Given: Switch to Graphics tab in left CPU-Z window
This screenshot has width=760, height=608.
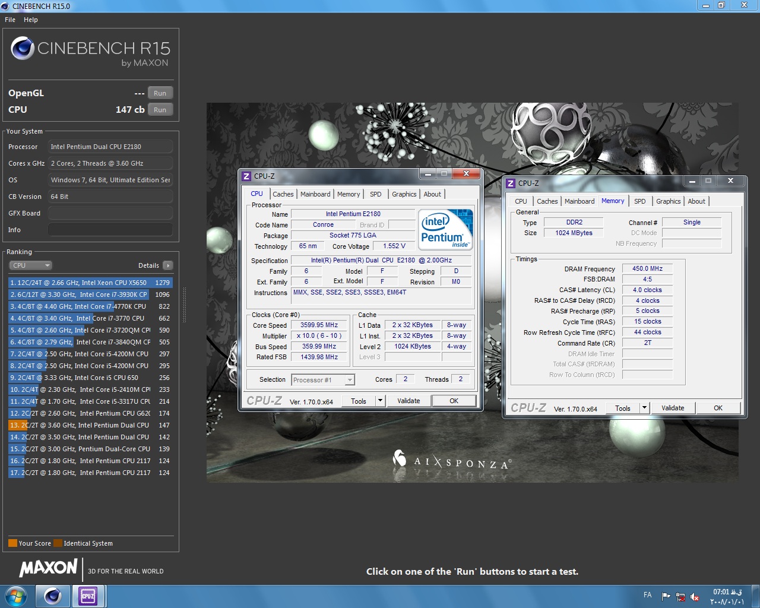Looking at the screenshot, I should [404, 194].
